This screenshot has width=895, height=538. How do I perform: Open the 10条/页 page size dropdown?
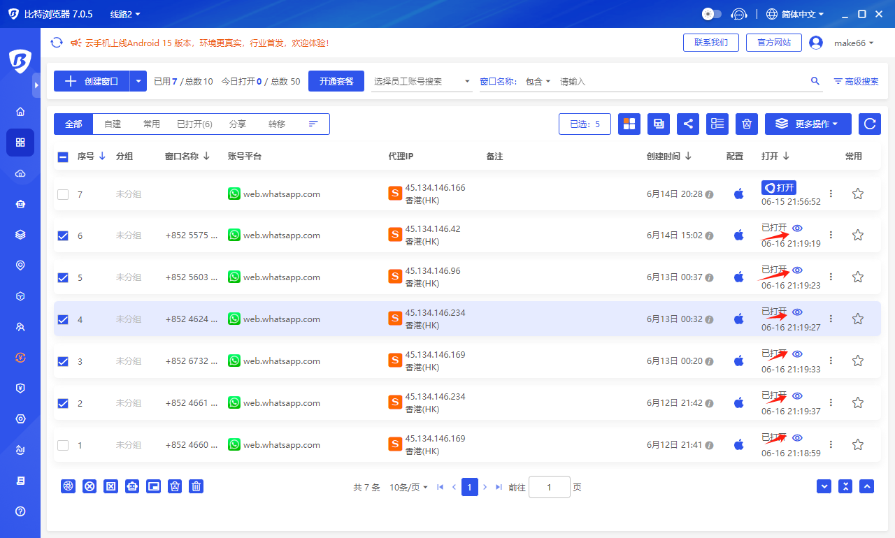408,487
